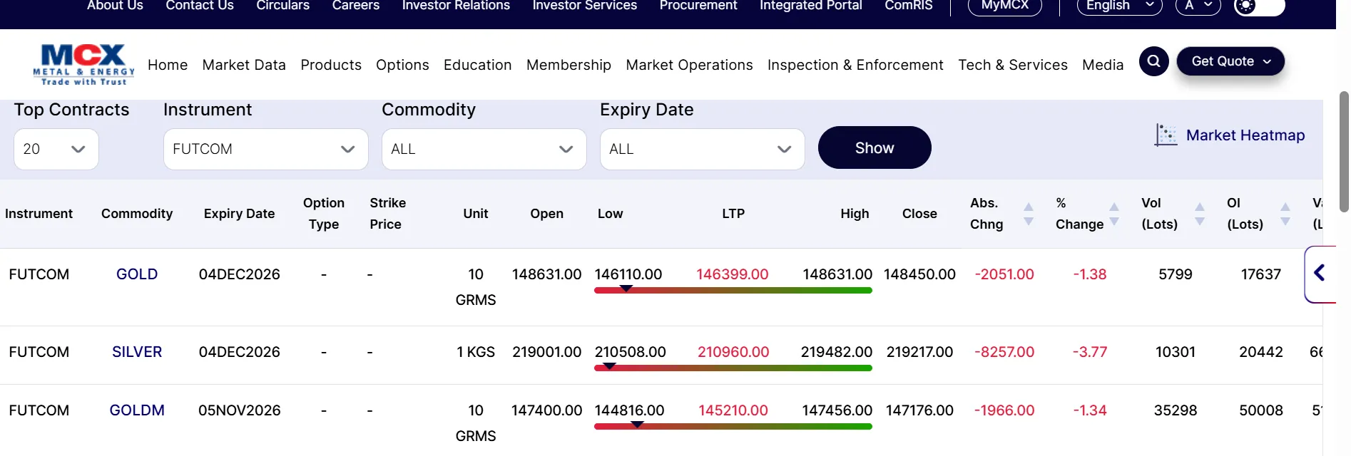Open the Top Contracts 20 dropdown

(x=56, y=149)
